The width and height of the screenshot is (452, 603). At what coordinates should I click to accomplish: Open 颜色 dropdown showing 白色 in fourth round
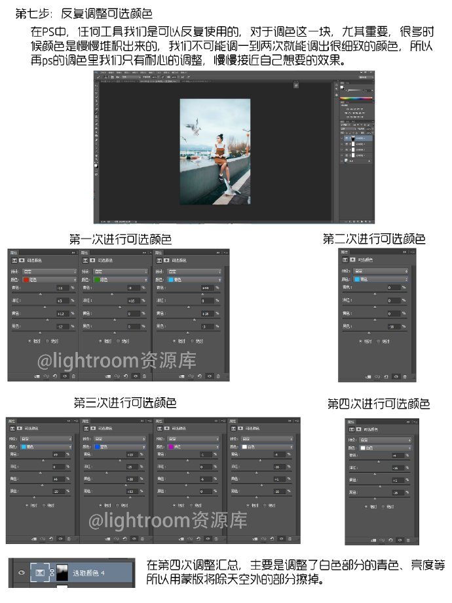click(x=385, y=448)
